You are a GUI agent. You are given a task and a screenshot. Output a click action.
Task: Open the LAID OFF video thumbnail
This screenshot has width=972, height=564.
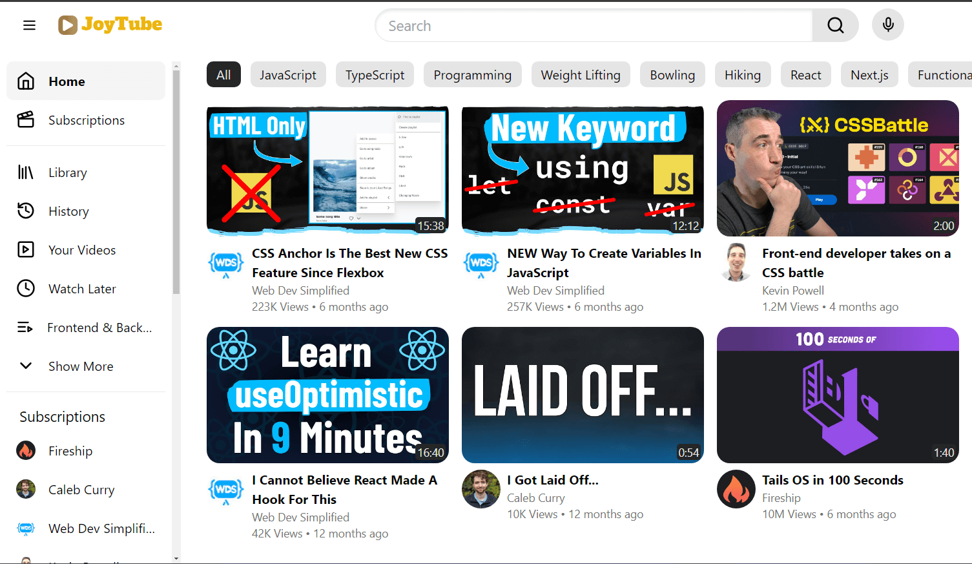(583, 395)
